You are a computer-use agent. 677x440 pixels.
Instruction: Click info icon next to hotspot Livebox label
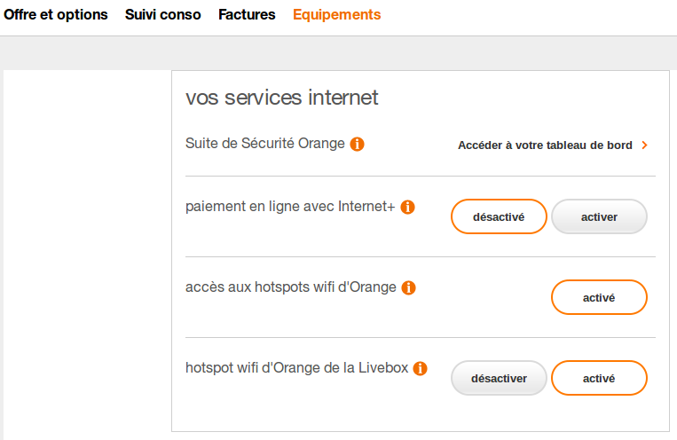(x=421, y=368)
